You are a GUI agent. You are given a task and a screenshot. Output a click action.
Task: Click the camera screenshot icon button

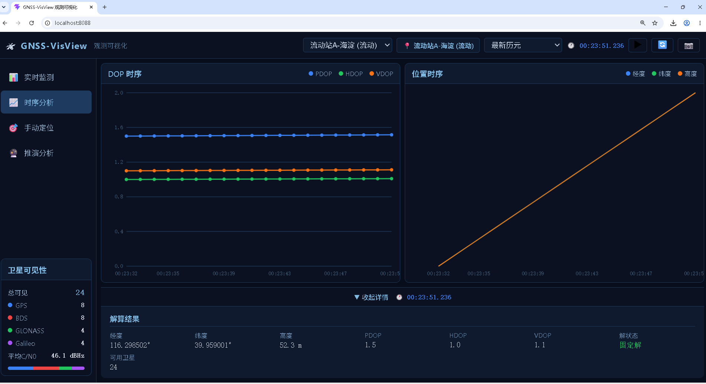coord(689,46)
